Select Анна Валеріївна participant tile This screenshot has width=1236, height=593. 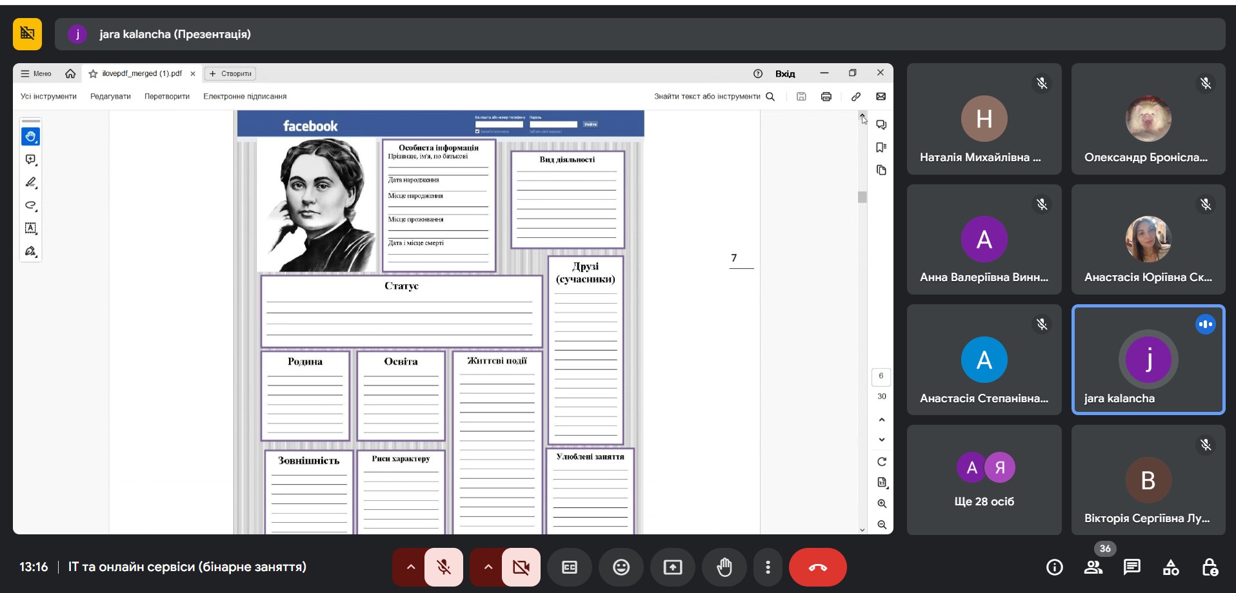tap(984, 239)
